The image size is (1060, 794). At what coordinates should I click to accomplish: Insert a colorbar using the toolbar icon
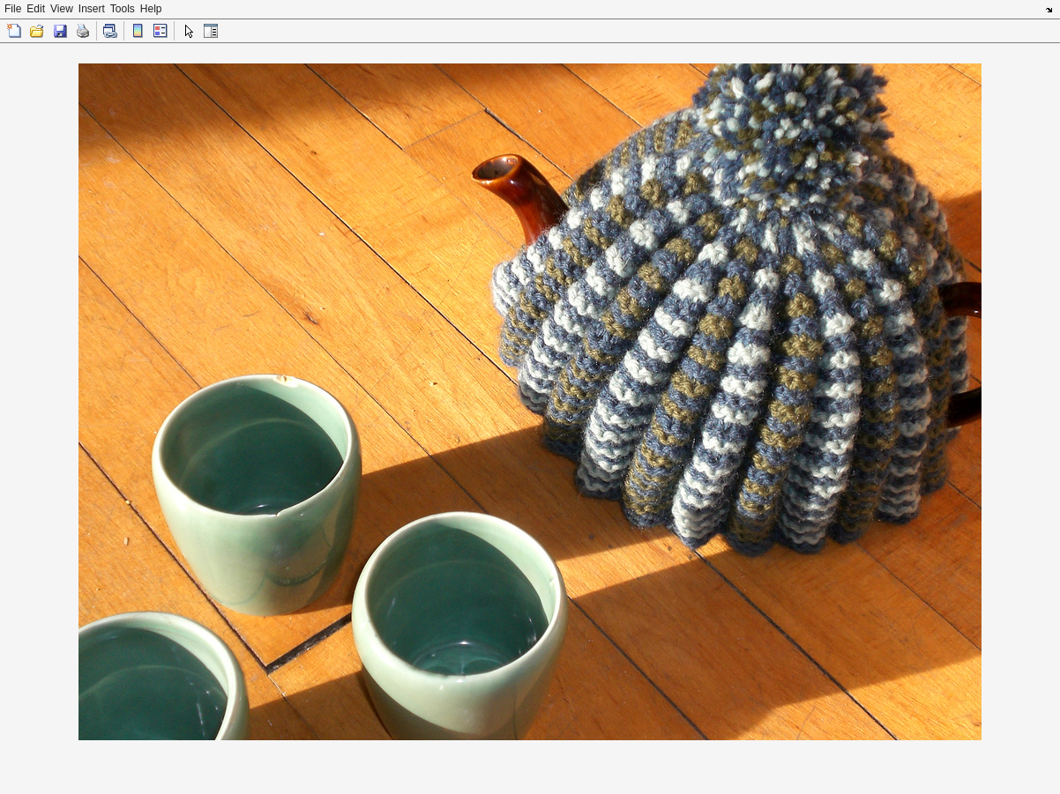coord(138,31)
